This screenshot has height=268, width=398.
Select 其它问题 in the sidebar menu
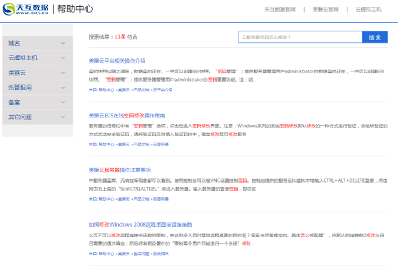coord(38,117)
